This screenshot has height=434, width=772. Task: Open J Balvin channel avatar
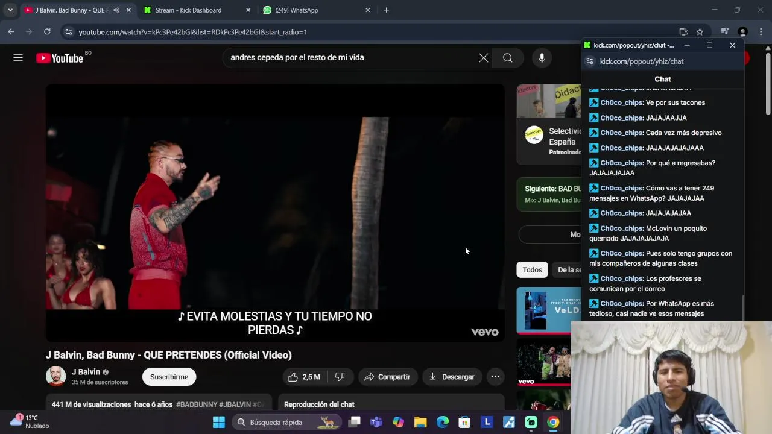(56, 376)
